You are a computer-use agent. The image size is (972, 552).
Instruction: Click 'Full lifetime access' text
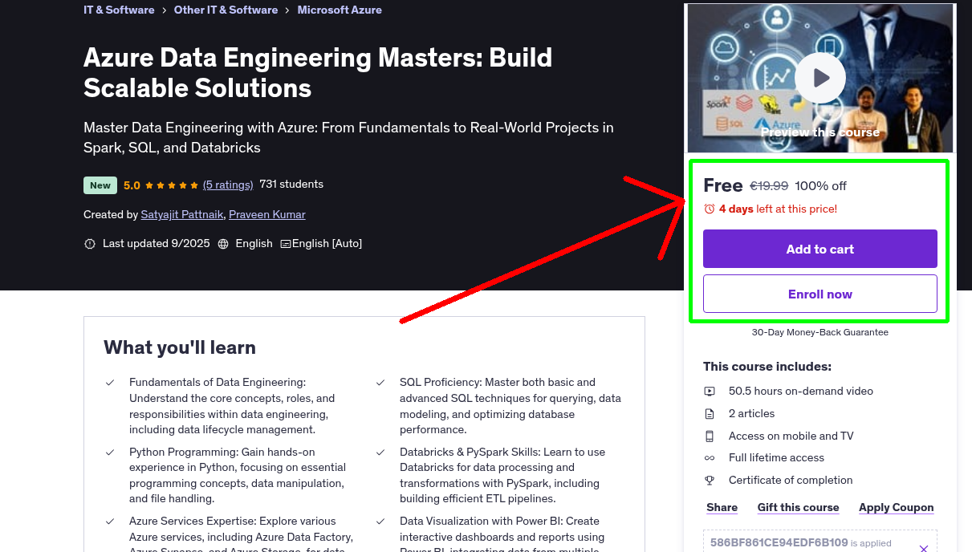point(776,458)
